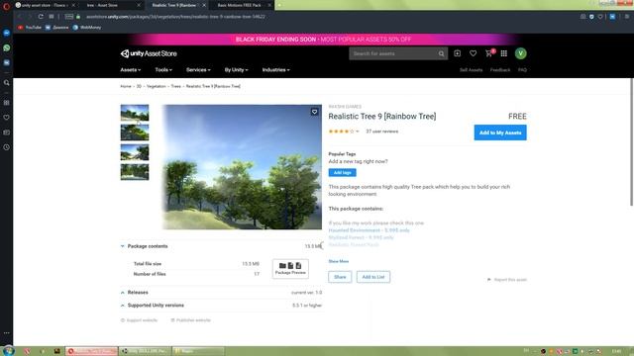634x356 pixels.
Task: Select the first tree thumbnail
Action: pyautogui.click(x=135, y=113)
